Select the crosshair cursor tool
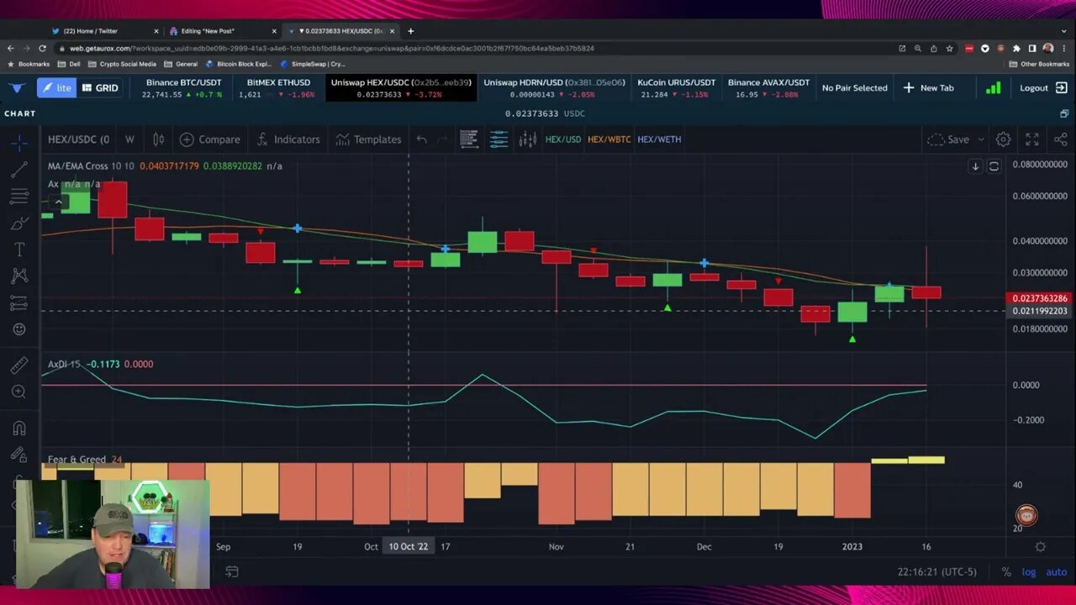Screen dimensions: 1076x605 18,143
